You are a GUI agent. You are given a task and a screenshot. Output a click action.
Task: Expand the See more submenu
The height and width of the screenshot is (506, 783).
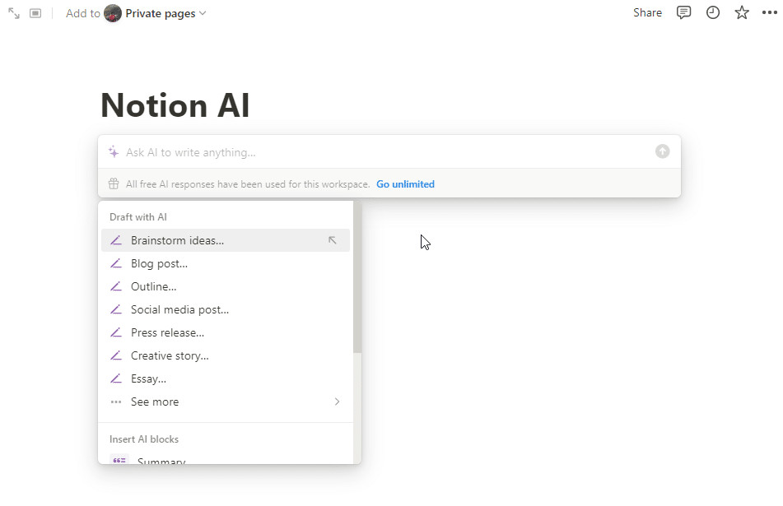pyautogui.click(x=225, y=402)
